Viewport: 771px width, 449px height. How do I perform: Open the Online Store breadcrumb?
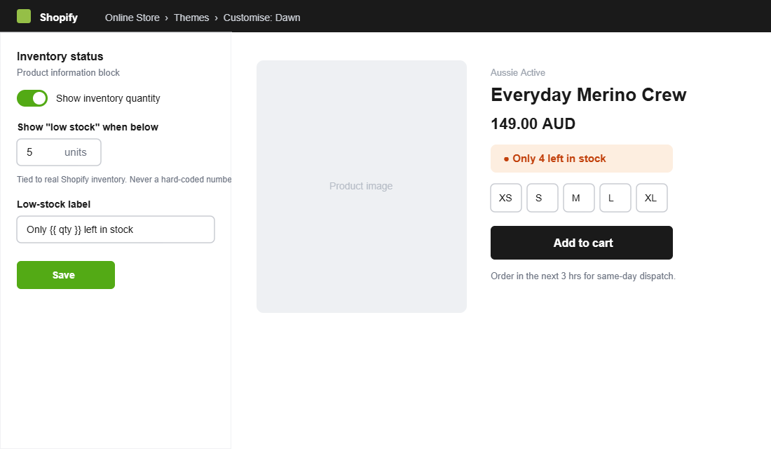pyautogui.click(x=132, y=18)
